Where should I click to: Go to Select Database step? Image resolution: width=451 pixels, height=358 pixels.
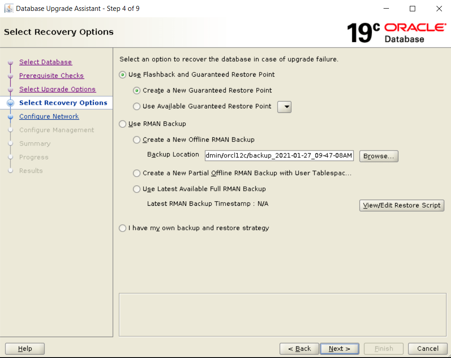tap(45, 62)
